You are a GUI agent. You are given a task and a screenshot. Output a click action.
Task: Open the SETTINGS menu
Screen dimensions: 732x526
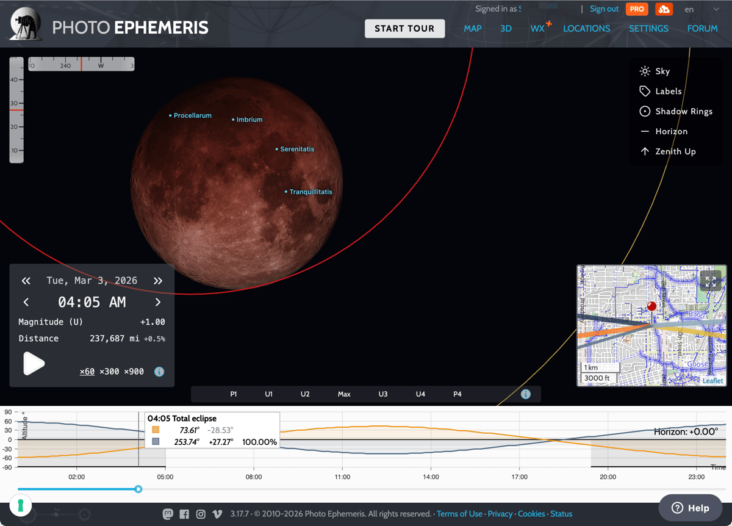[x=648, y=28]
